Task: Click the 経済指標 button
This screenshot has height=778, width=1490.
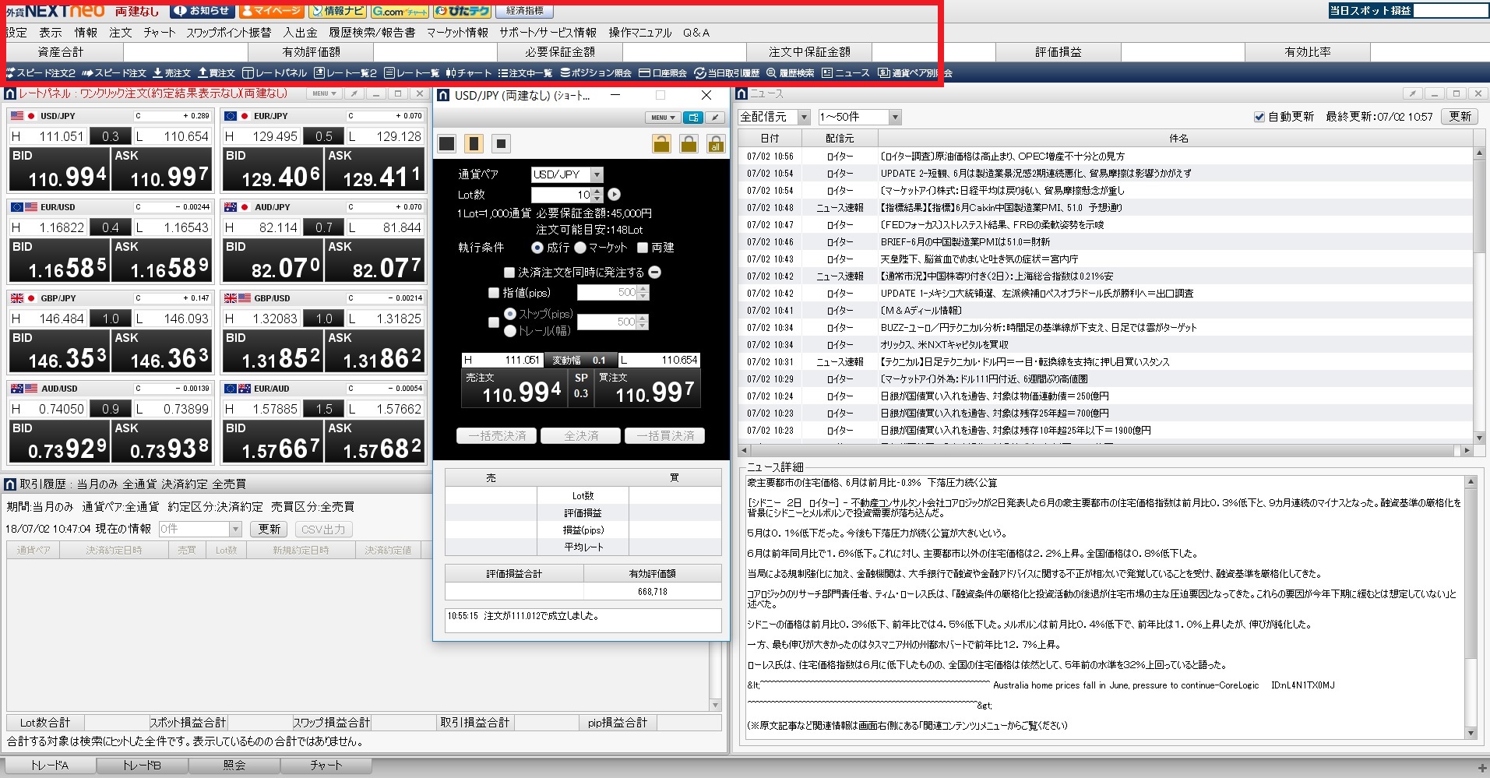Action: click(x=524, y=10)
